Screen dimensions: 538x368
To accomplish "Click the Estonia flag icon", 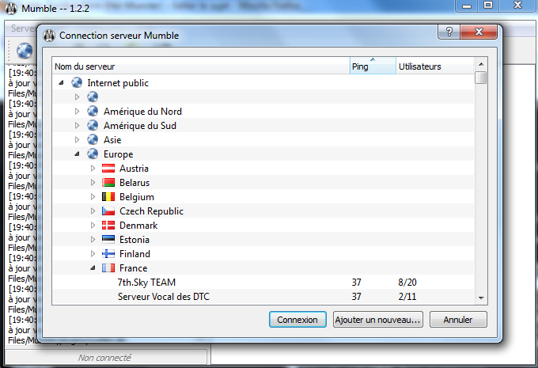I will click(x=108, y=239).
